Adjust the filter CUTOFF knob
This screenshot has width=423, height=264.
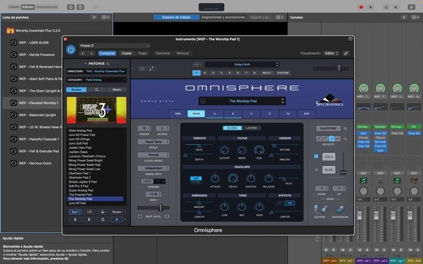pyautogui.click(x=224, y=150)
